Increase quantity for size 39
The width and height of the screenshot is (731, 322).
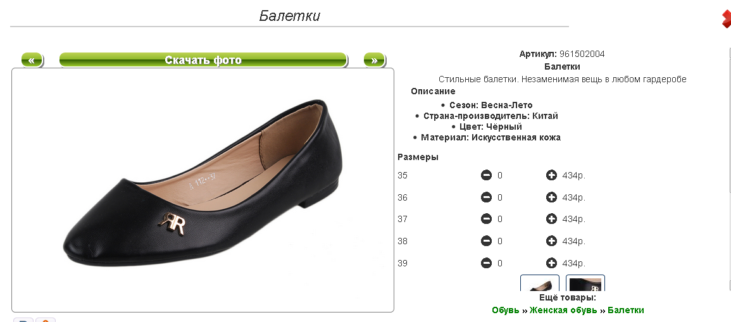551,263
